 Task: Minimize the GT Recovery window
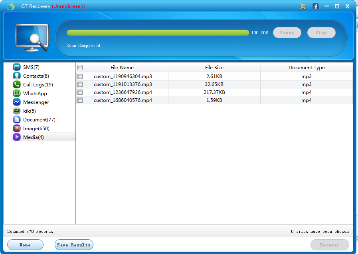click(327, 6)
